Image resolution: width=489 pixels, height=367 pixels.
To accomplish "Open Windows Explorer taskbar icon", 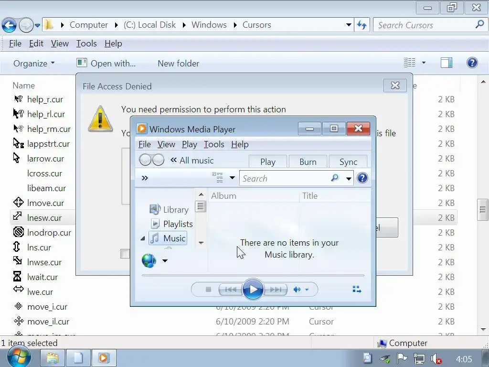I will click(53, 358).
